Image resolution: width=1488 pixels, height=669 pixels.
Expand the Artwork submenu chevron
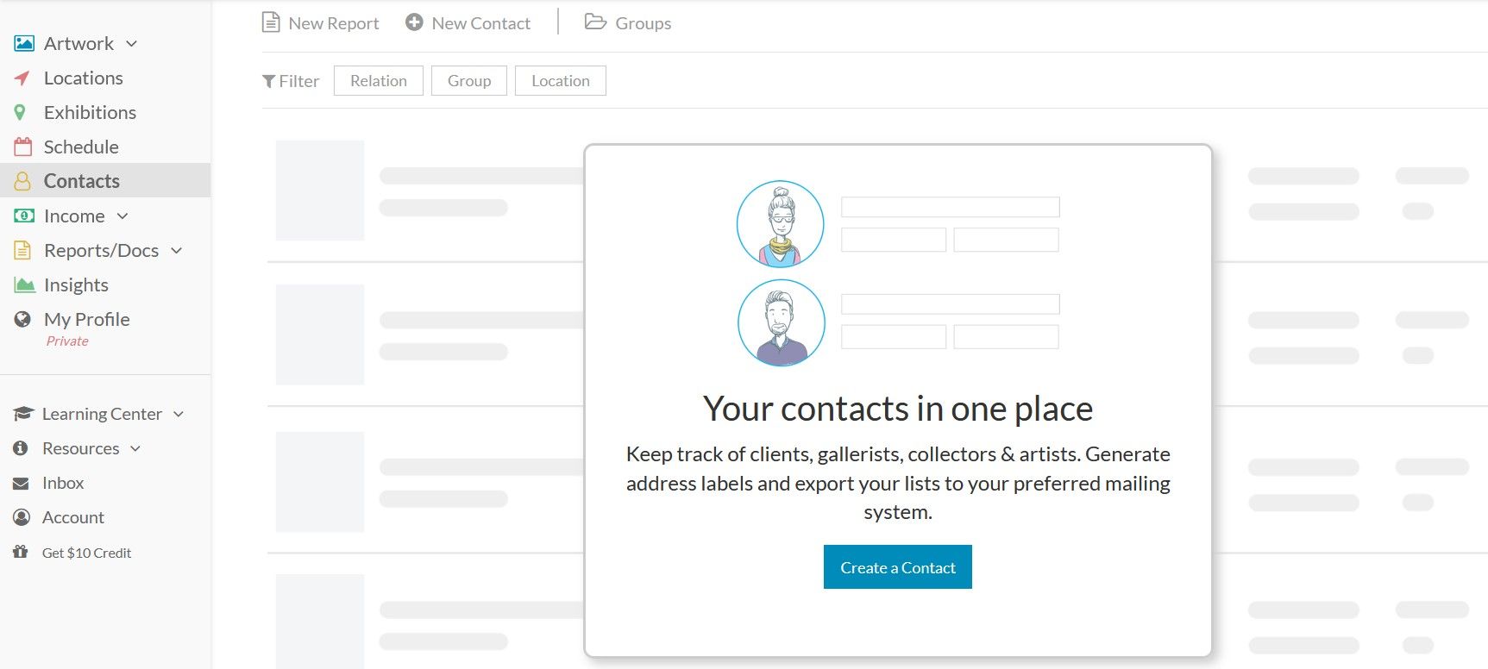click(x=132, y=44)
